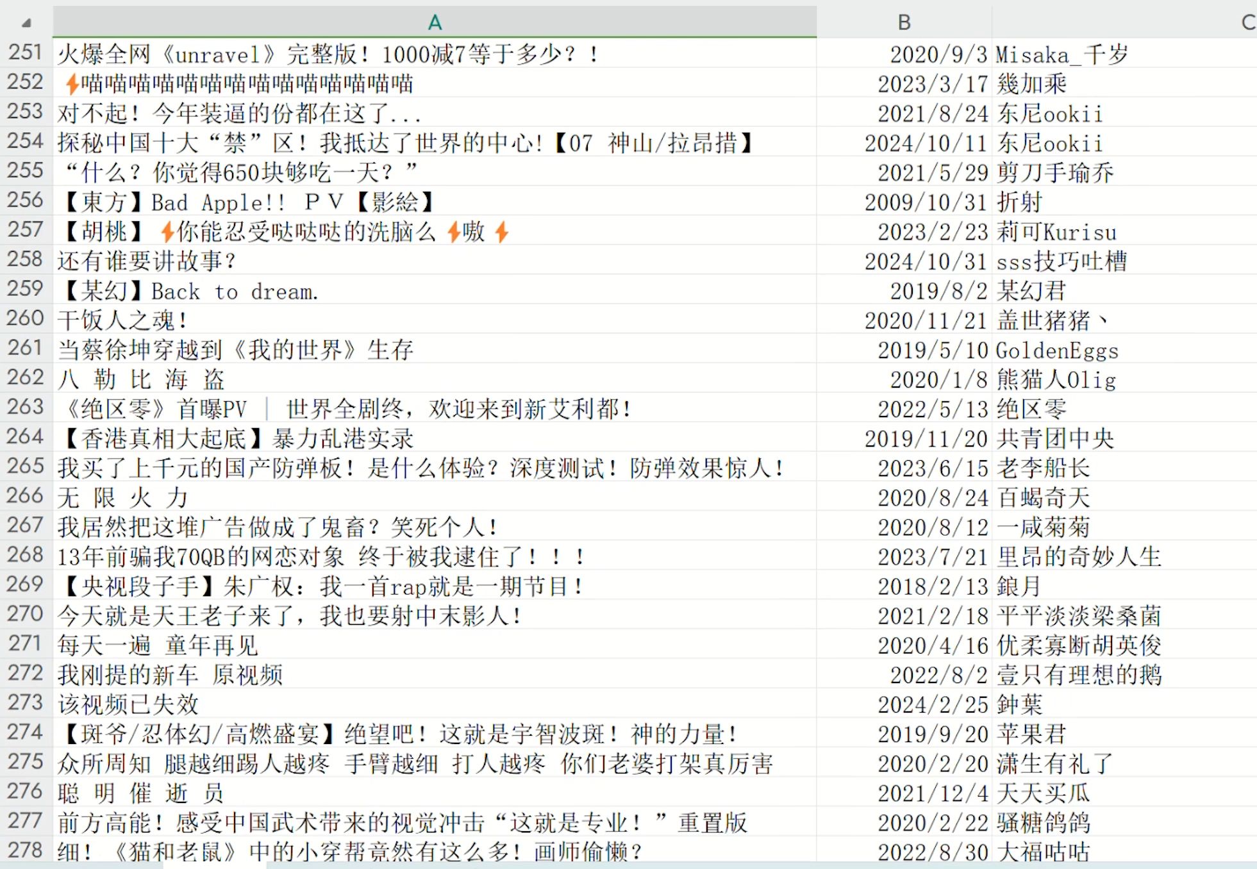Image resolution: width=1257 pixels, height=869 pixels.
Task: Click author cell 幾加乘
Action: point(1124,83)
